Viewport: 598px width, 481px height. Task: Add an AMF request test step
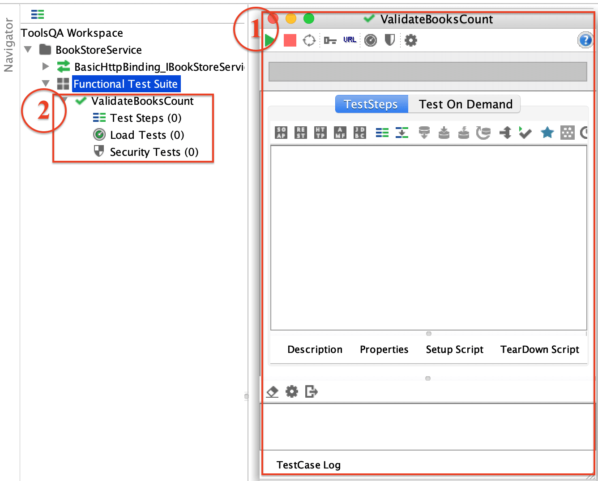[340, 132]
